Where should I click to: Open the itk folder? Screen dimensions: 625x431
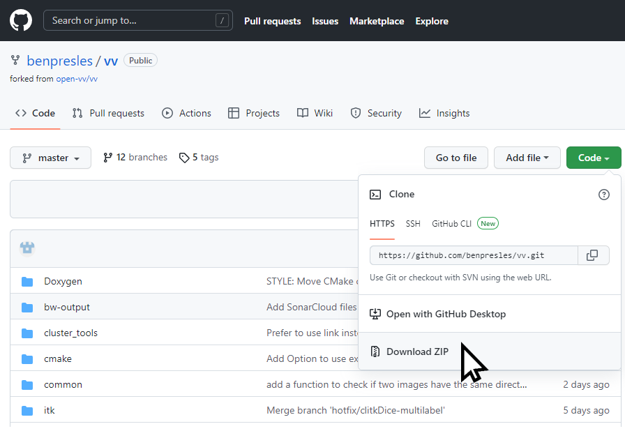click(x=49, y=411)
